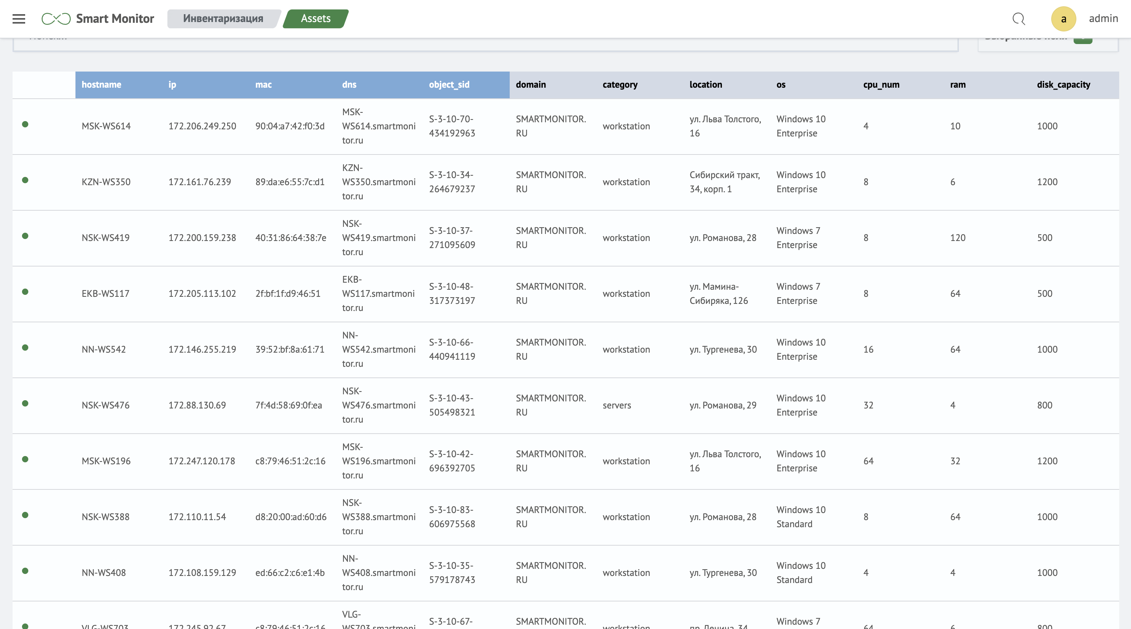Sort by the cpu_num column header

tap(881, 85)
